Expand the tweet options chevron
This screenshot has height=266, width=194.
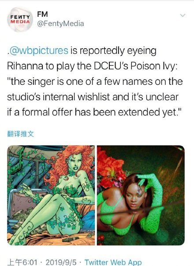183,15
